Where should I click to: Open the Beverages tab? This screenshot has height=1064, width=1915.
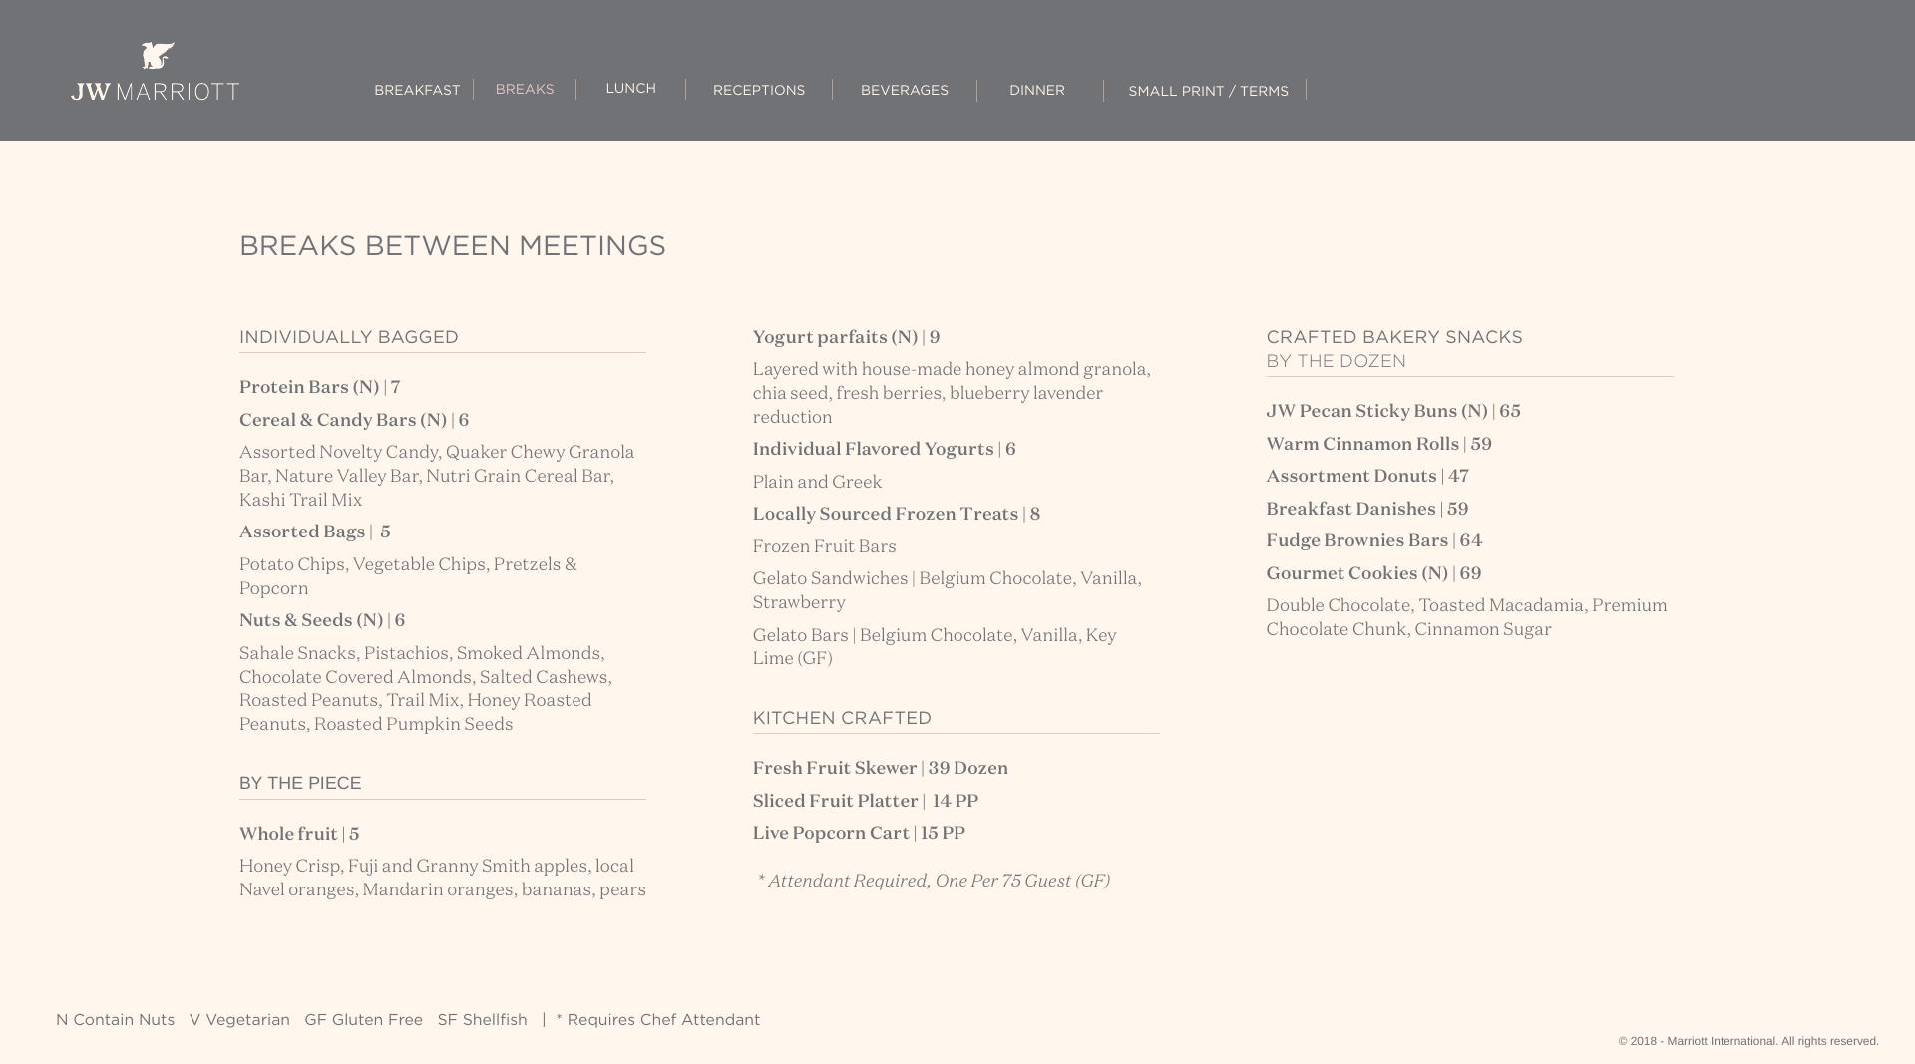(904, 90)
